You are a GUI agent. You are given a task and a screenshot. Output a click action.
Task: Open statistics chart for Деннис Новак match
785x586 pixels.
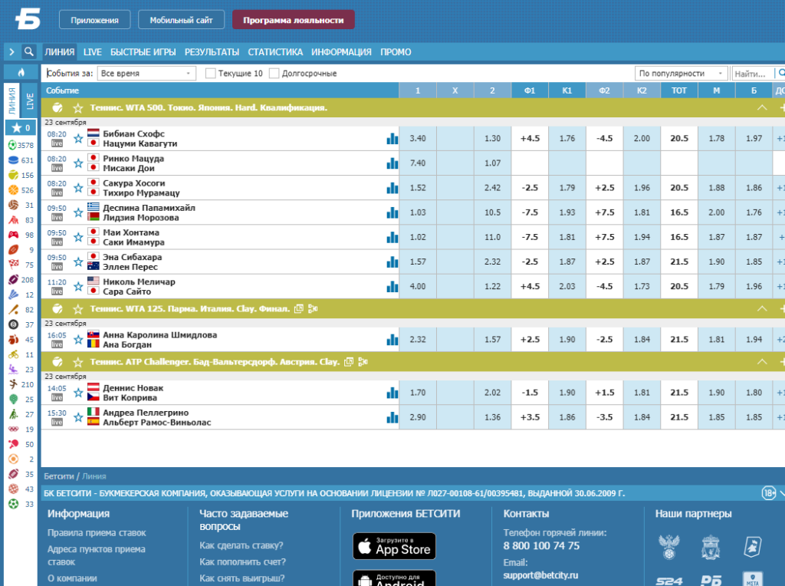(x=392, y=393)
